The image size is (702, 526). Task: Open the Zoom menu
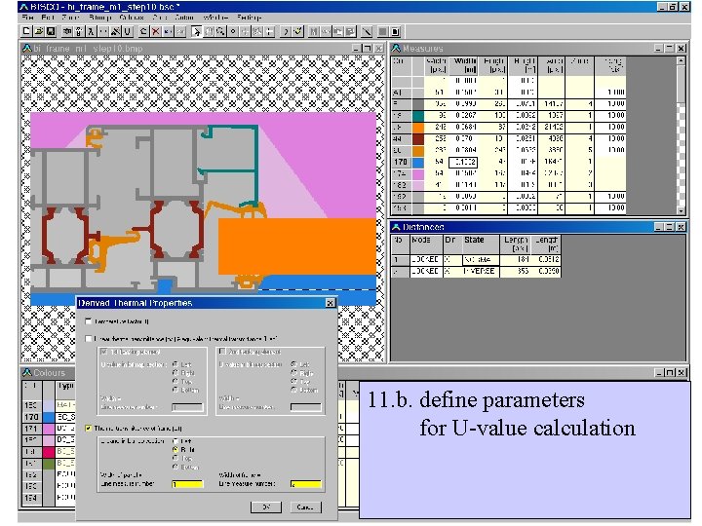[70, 18]
